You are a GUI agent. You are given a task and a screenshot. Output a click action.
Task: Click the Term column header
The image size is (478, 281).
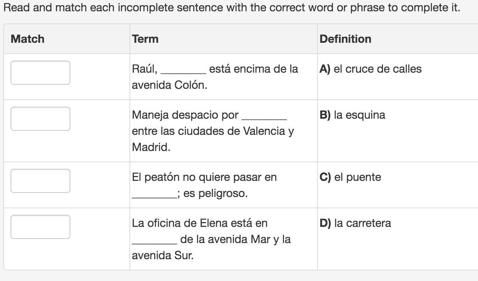(145, 39)
